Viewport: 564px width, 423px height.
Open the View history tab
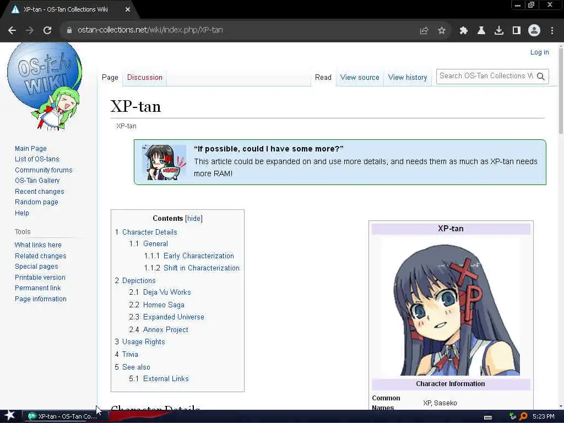[408, 77]
